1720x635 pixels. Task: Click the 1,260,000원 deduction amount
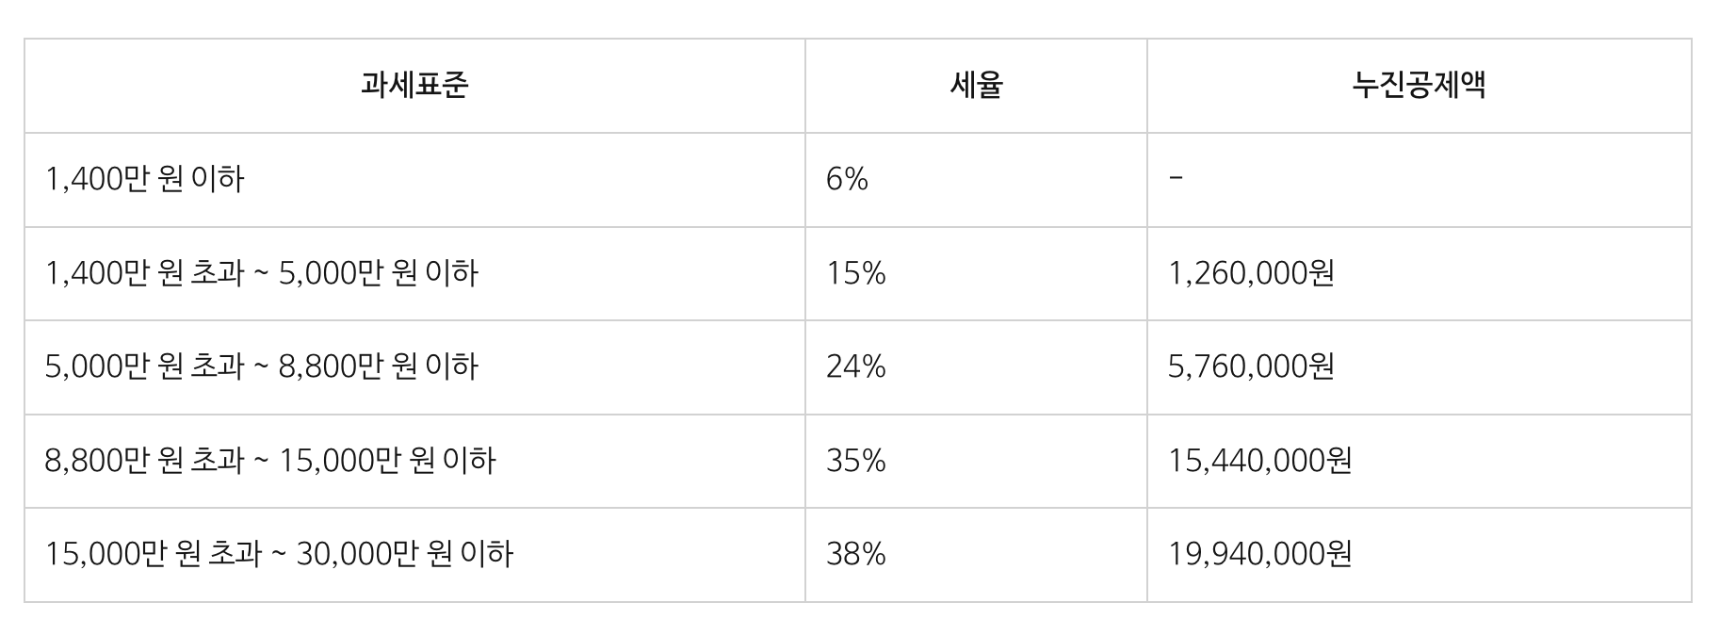point(1251,273)
